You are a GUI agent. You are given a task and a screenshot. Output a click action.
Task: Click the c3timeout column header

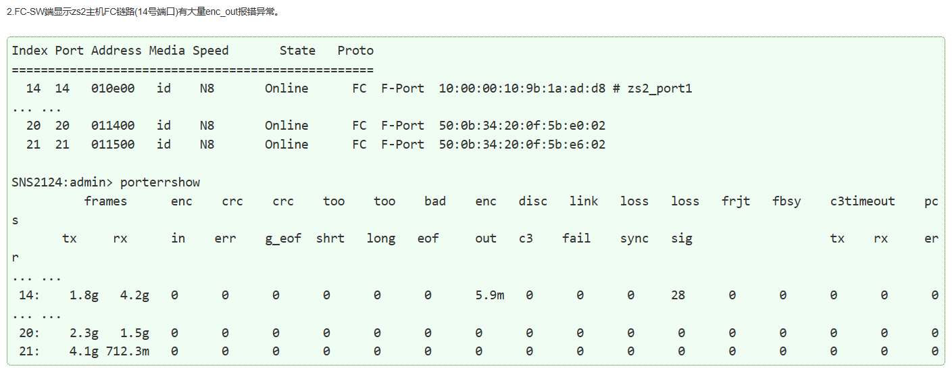coord(862,201)
